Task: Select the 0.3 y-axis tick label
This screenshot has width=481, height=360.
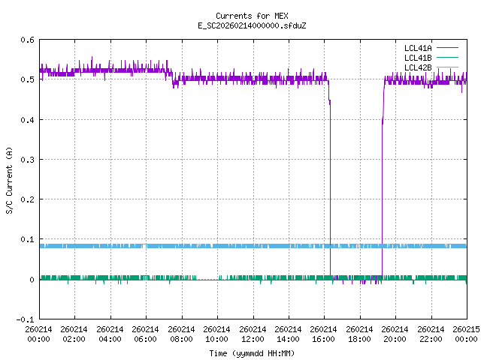Action: point(26,160)
